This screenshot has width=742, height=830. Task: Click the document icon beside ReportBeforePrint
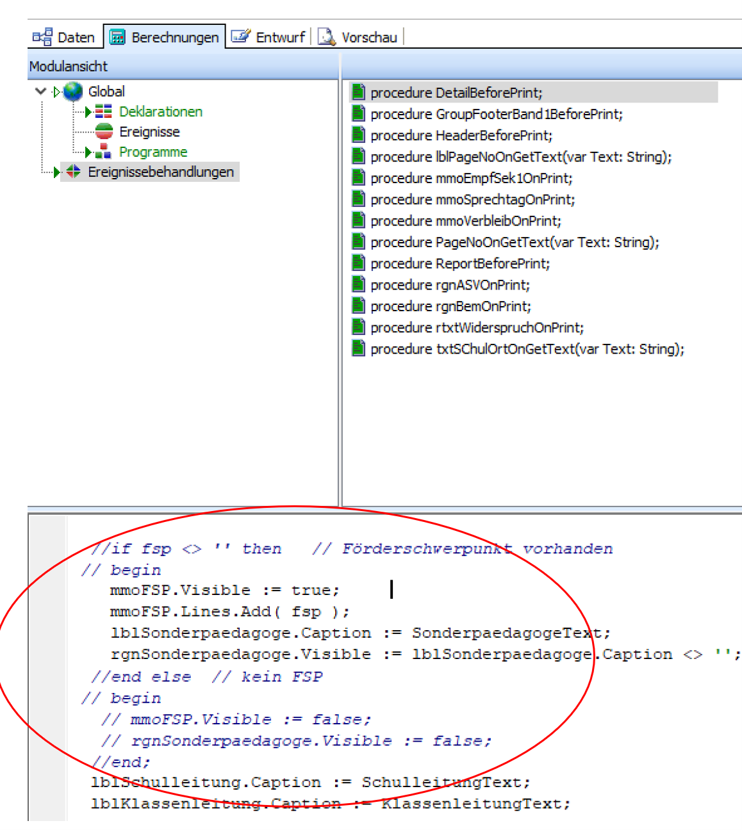(359, 263)
